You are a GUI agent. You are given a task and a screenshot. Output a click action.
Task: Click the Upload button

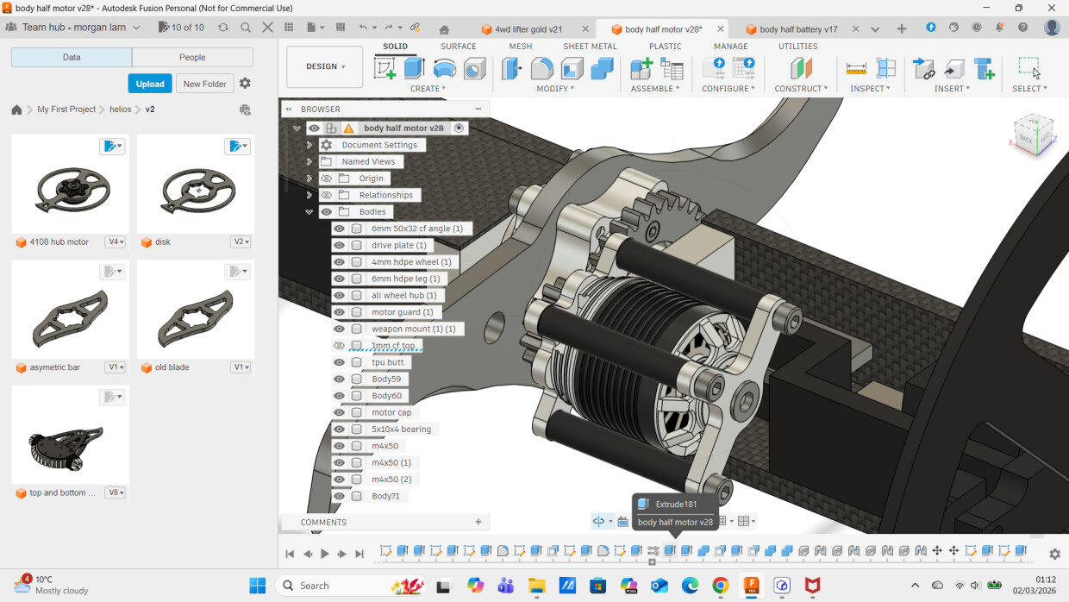coord(150,84)
